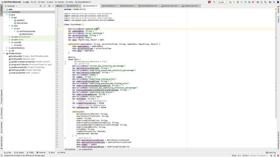Select local.properties file
Viewport: 280px width, 157px height.
(24, 73)
